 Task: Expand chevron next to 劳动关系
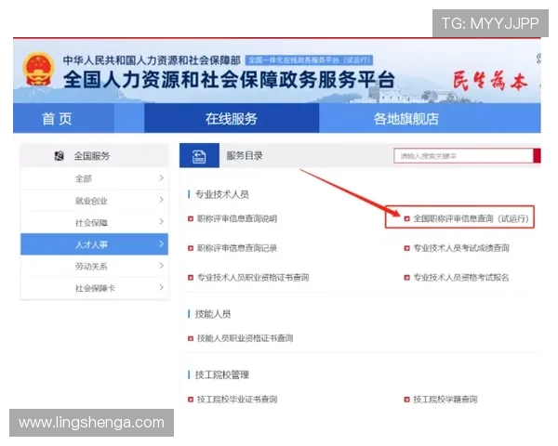161,266
